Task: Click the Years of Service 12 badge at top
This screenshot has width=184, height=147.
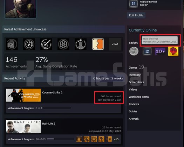Action: click(x=134, y=3)
